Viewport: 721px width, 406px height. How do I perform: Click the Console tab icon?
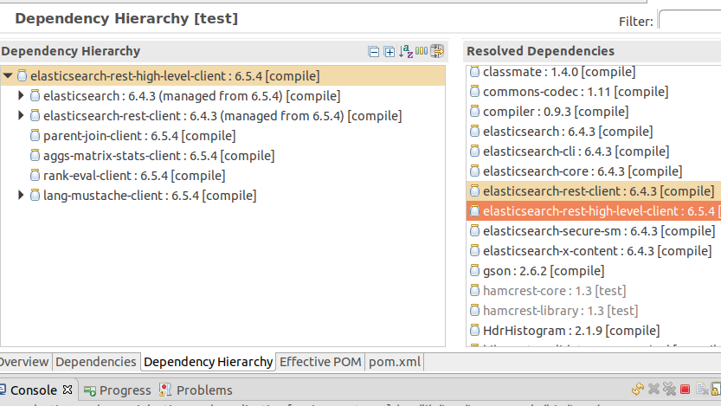[x=3, y=390]
